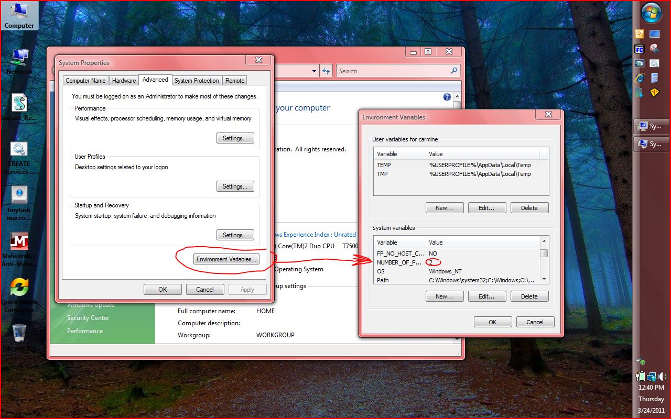671x419 pixels.
Task: Select the TEMP user variable row
Action: [x=461, y=165]
